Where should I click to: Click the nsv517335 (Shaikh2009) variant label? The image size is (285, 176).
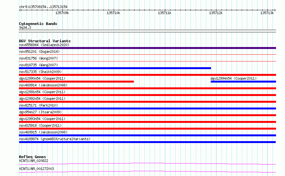click(40, 72)
